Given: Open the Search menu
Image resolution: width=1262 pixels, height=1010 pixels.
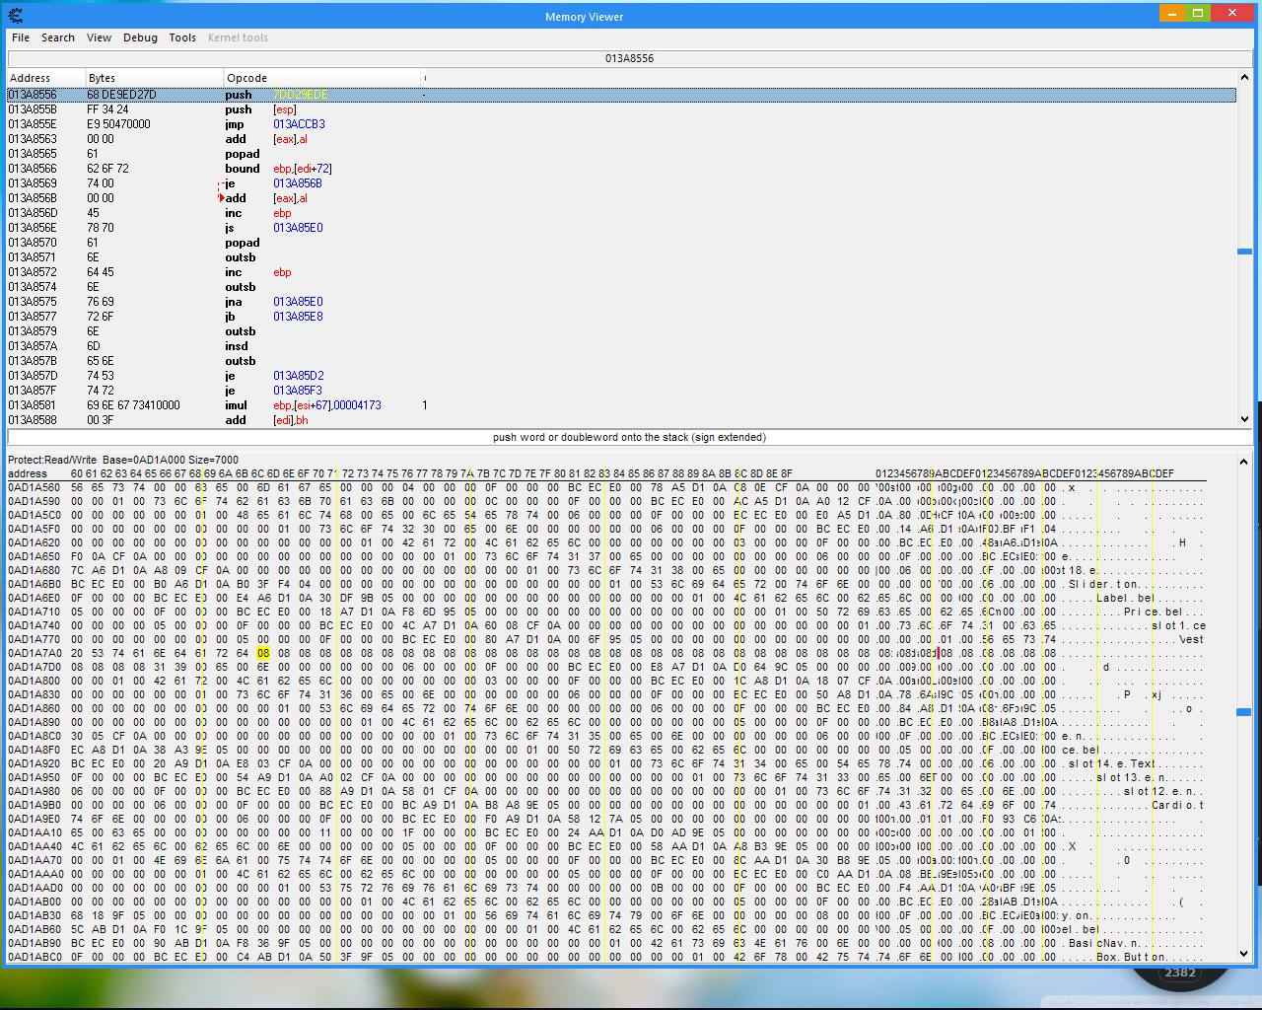Looking at the screenshot, I should (x=58, y=37).
